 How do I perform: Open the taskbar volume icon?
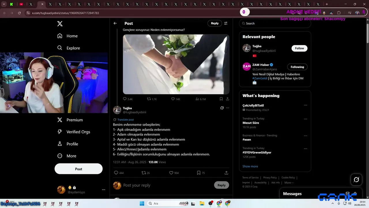(349, 204)
